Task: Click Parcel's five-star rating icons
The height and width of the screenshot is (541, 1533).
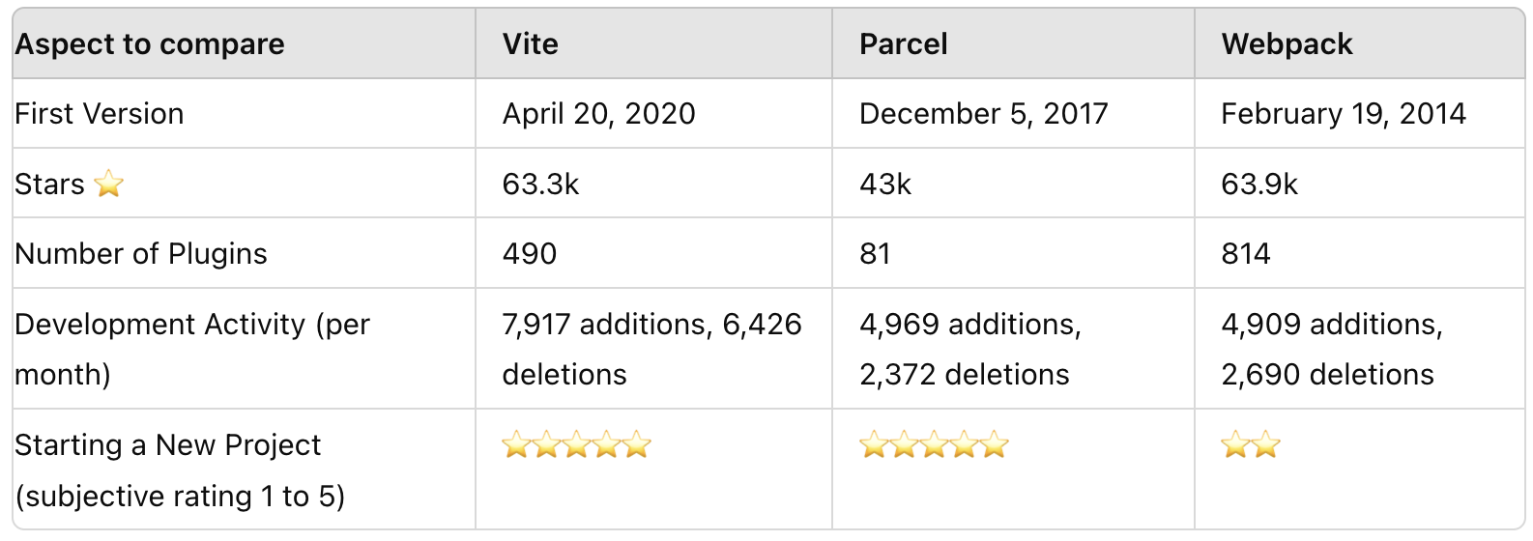Action: [934, 445]
